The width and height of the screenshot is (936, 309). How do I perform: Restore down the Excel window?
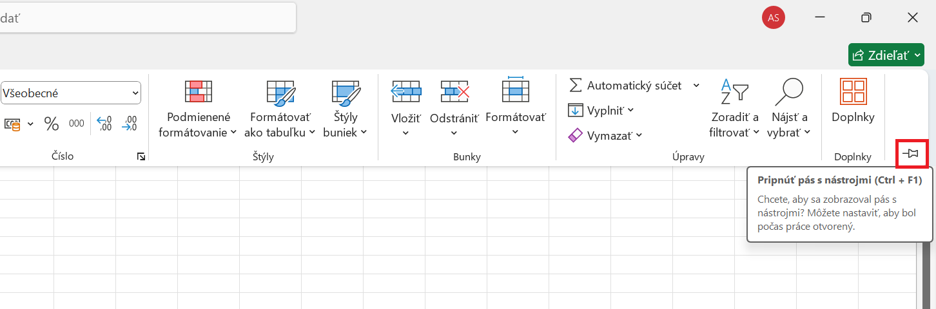(866, 17)
